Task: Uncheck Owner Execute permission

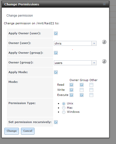Action: tap(71, 95)
